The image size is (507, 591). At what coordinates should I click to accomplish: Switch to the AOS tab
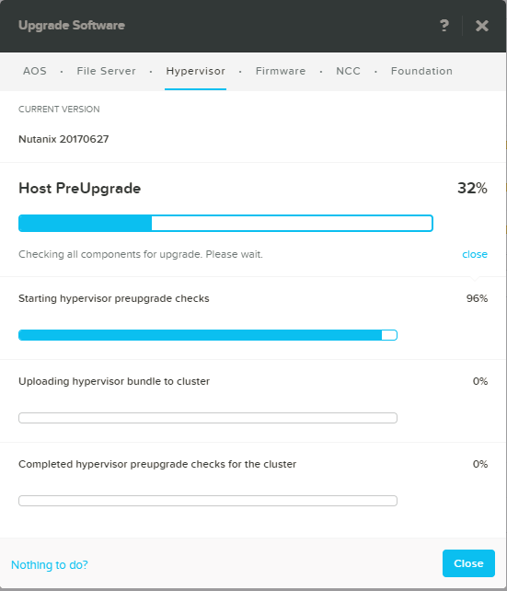click(x=35, y=71)
